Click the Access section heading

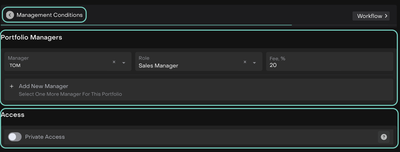click(x=13, y=115)
